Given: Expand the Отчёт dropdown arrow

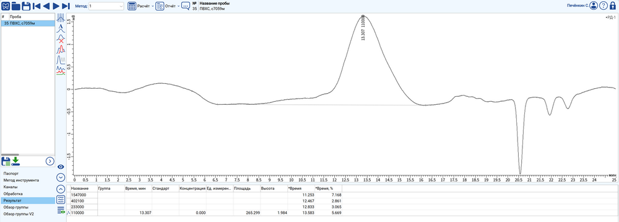Looking at the screenshot, I should pyautogui.click(x=178, y=6).
